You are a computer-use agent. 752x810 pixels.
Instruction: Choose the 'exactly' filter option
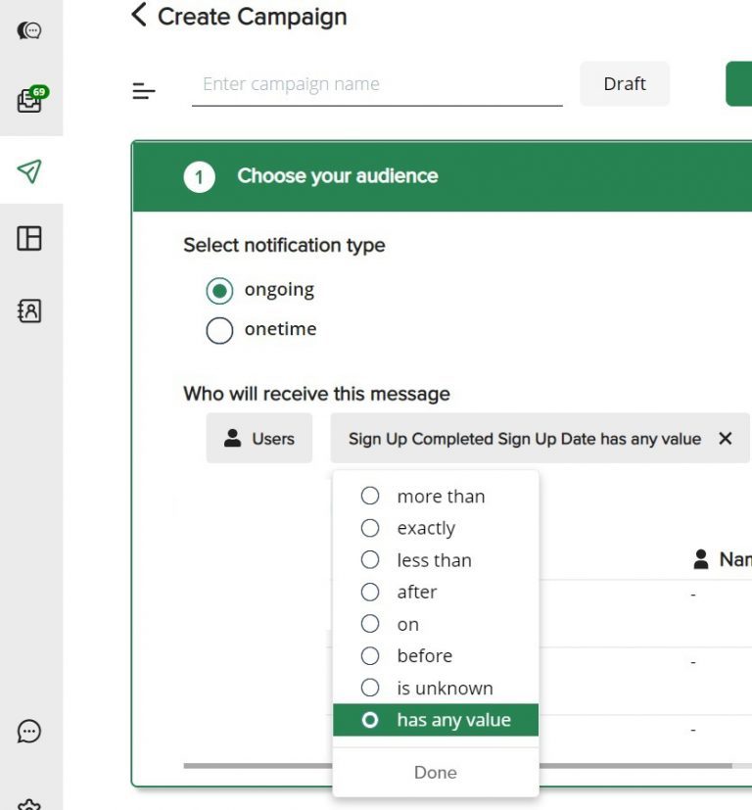coord(370,528)
